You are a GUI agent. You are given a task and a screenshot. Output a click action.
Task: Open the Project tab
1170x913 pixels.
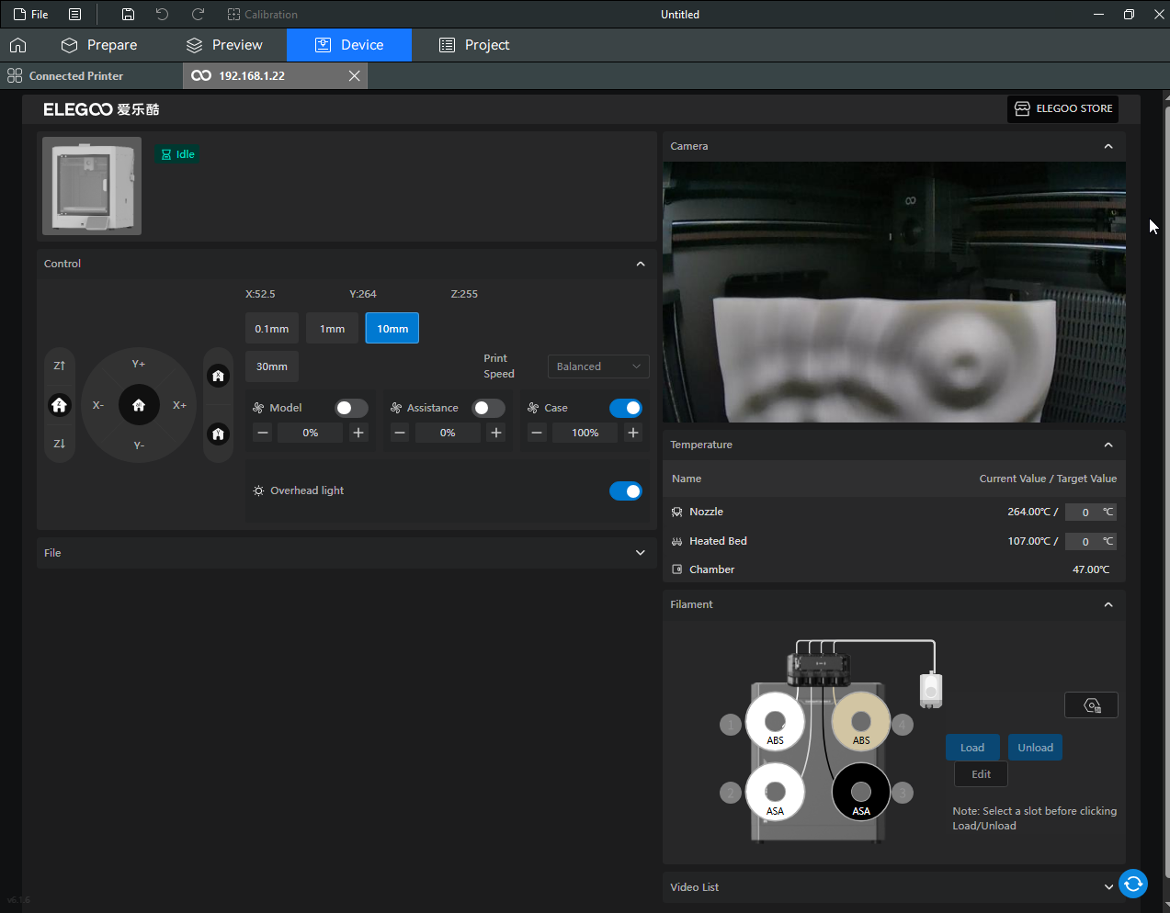pos(474,45)
